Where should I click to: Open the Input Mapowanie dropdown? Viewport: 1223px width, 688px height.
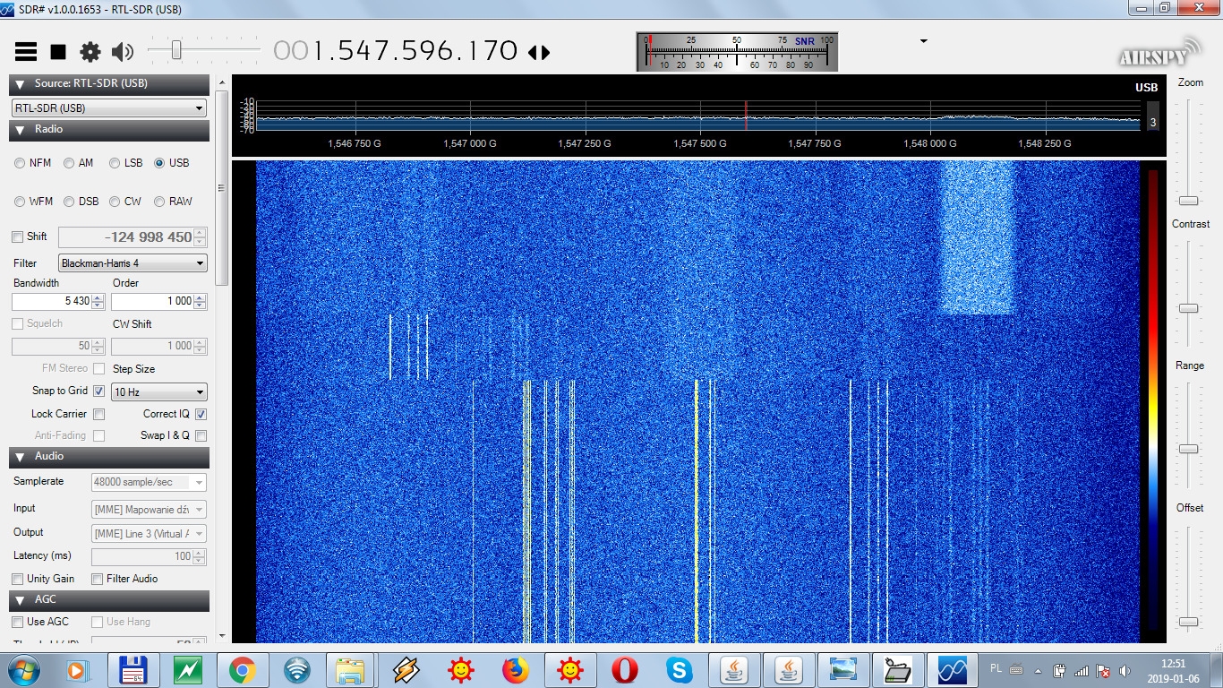pyautogui.click(x=149, y=509)
